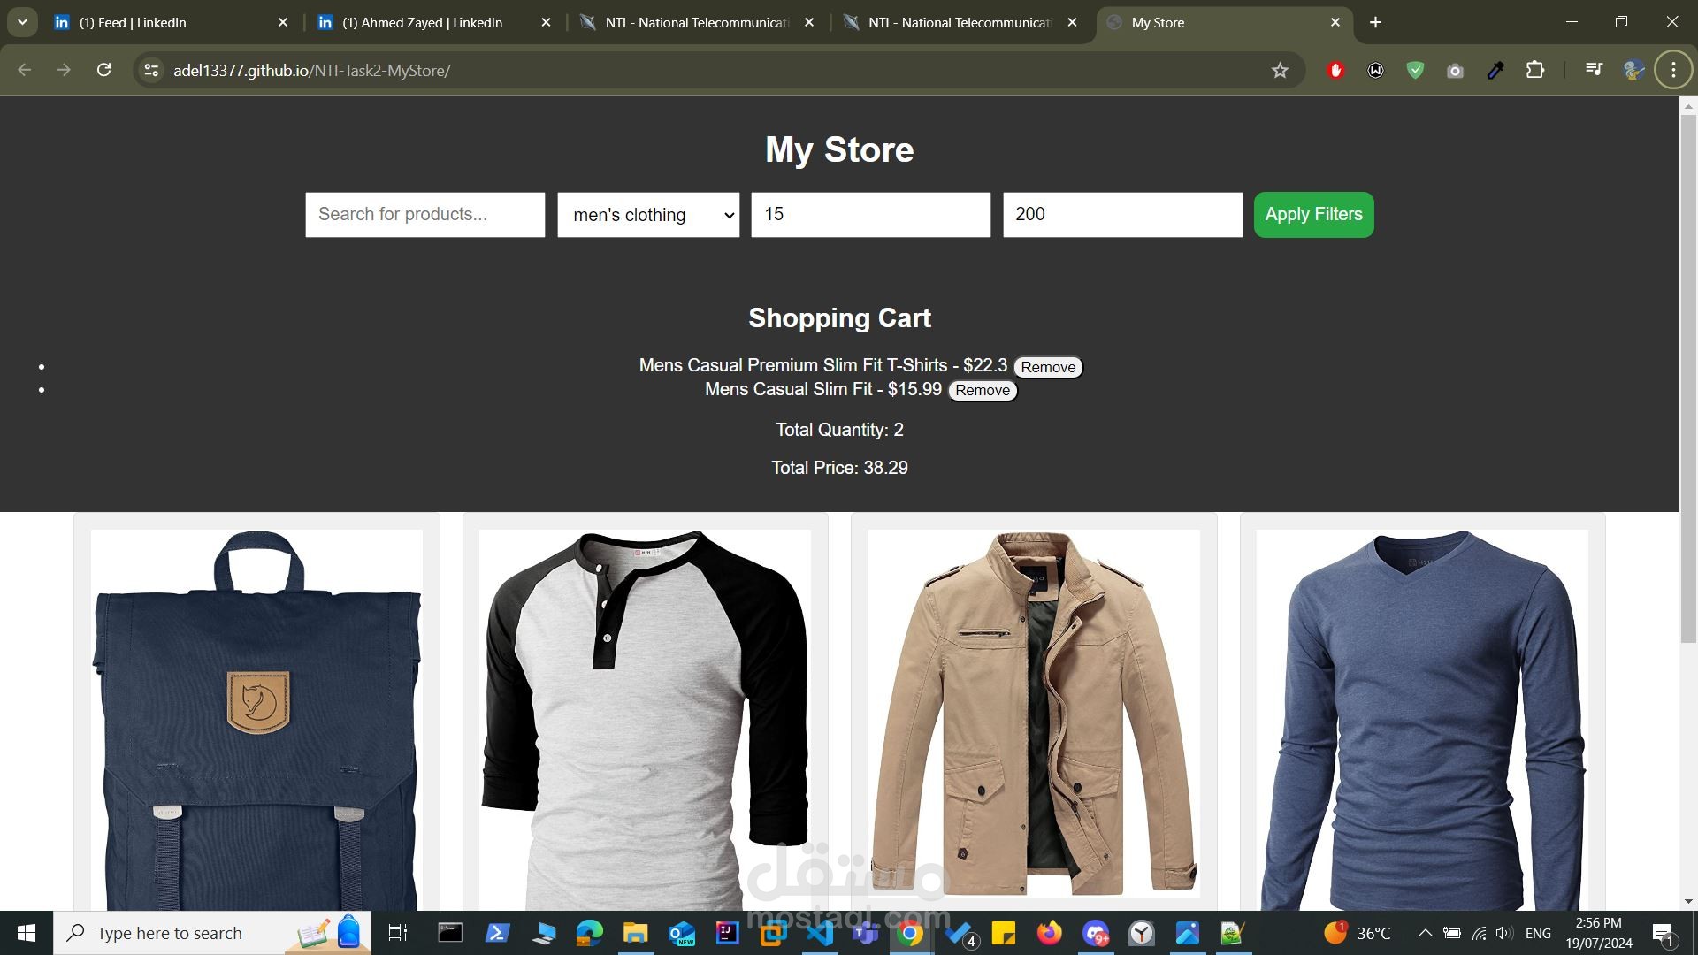1698x955 pixels.
Task: Remove Mens Casual Premium T-Shirts from cart
Action: 1048,367
